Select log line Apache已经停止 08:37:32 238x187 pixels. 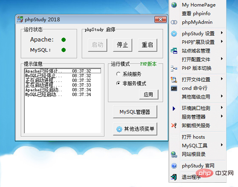click(x=63, y=71)
